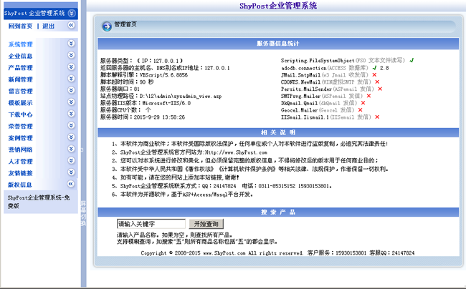Click the red X next to SMTPsvg.Mailer
This screenshot has height=289, width=466.
368,96
